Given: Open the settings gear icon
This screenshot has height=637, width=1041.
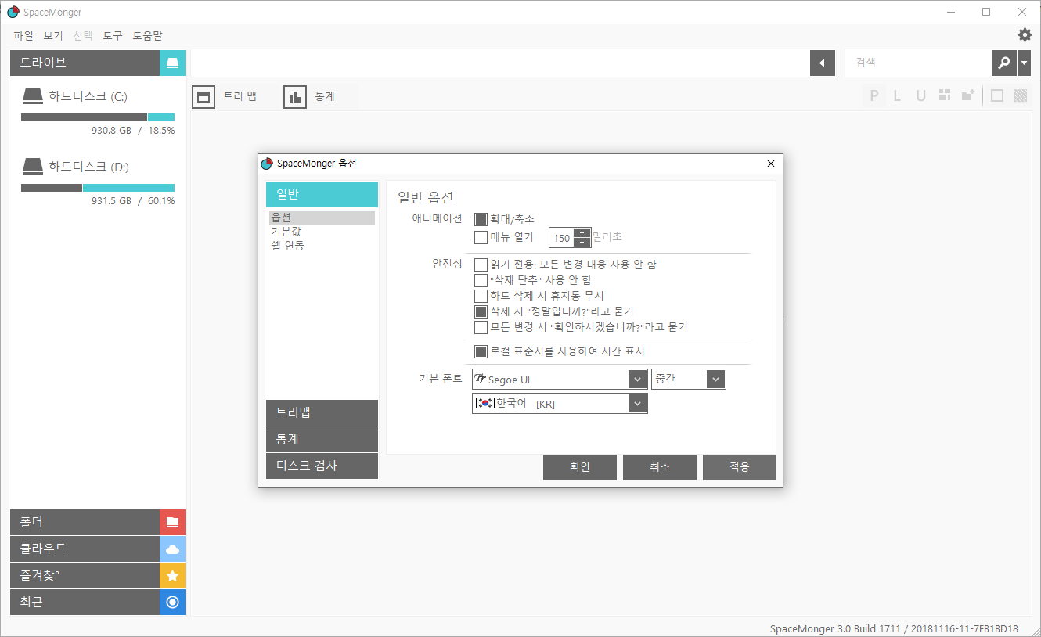Looking at the screenshot, I should pos(1024,35).
